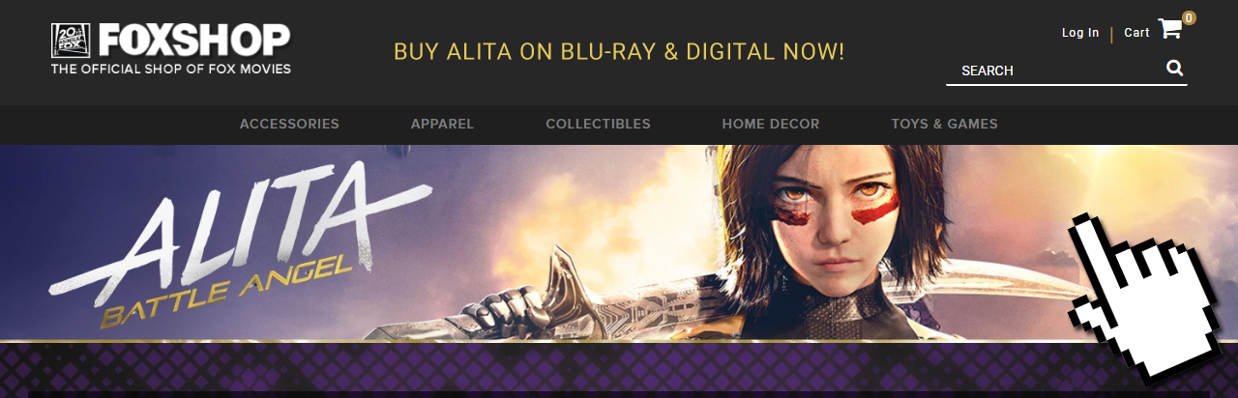Open the Apparel category

click(442, 124)
